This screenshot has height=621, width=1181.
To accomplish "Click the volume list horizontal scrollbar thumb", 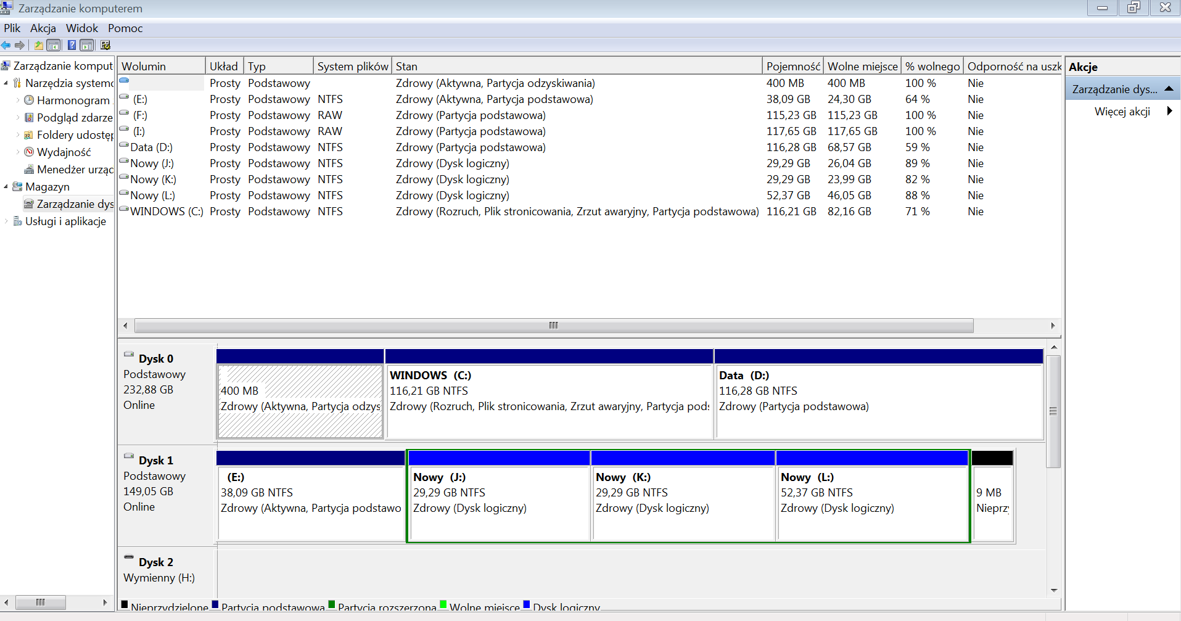I will (554, 326).
